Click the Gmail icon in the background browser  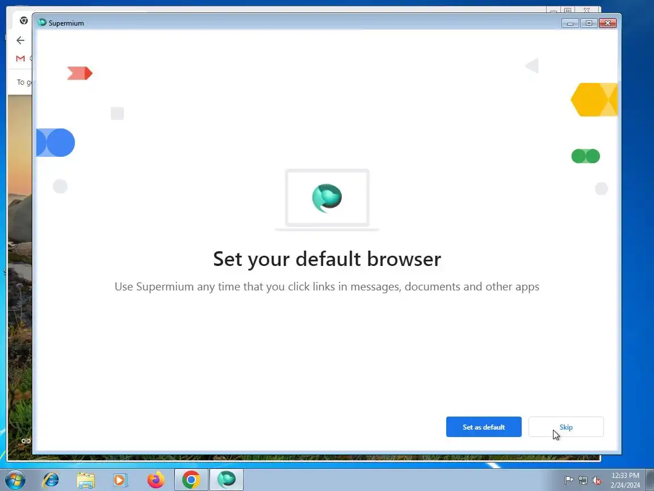(x=20, y=59)
